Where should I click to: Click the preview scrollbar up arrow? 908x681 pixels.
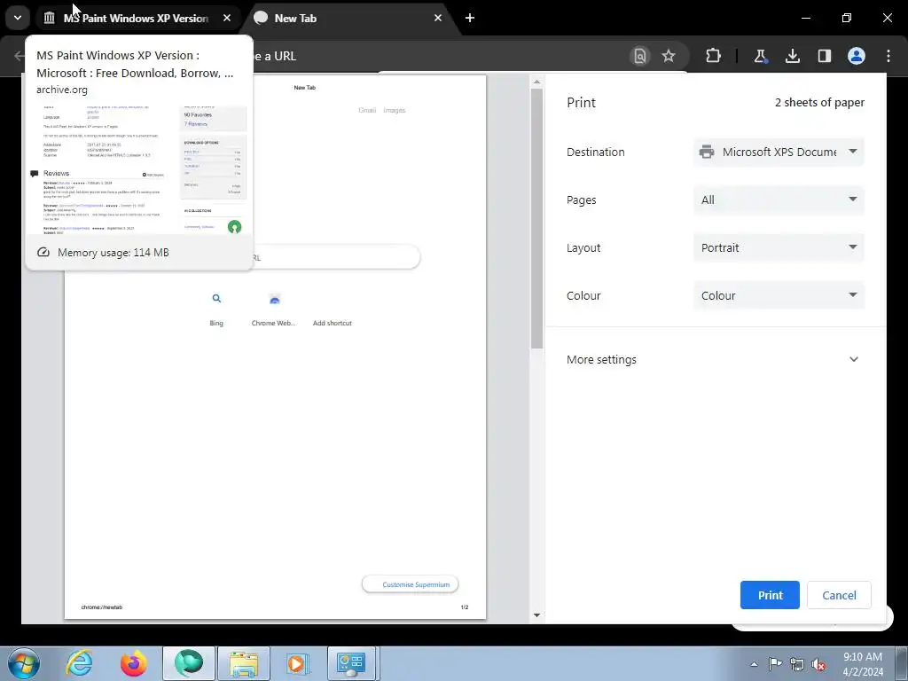click(536, 82)
